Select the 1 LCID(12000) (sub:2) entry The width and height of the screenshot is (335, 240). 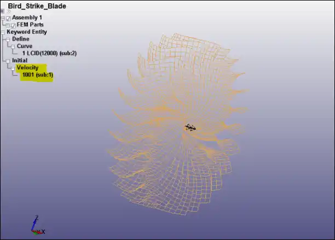click(49, 54)
